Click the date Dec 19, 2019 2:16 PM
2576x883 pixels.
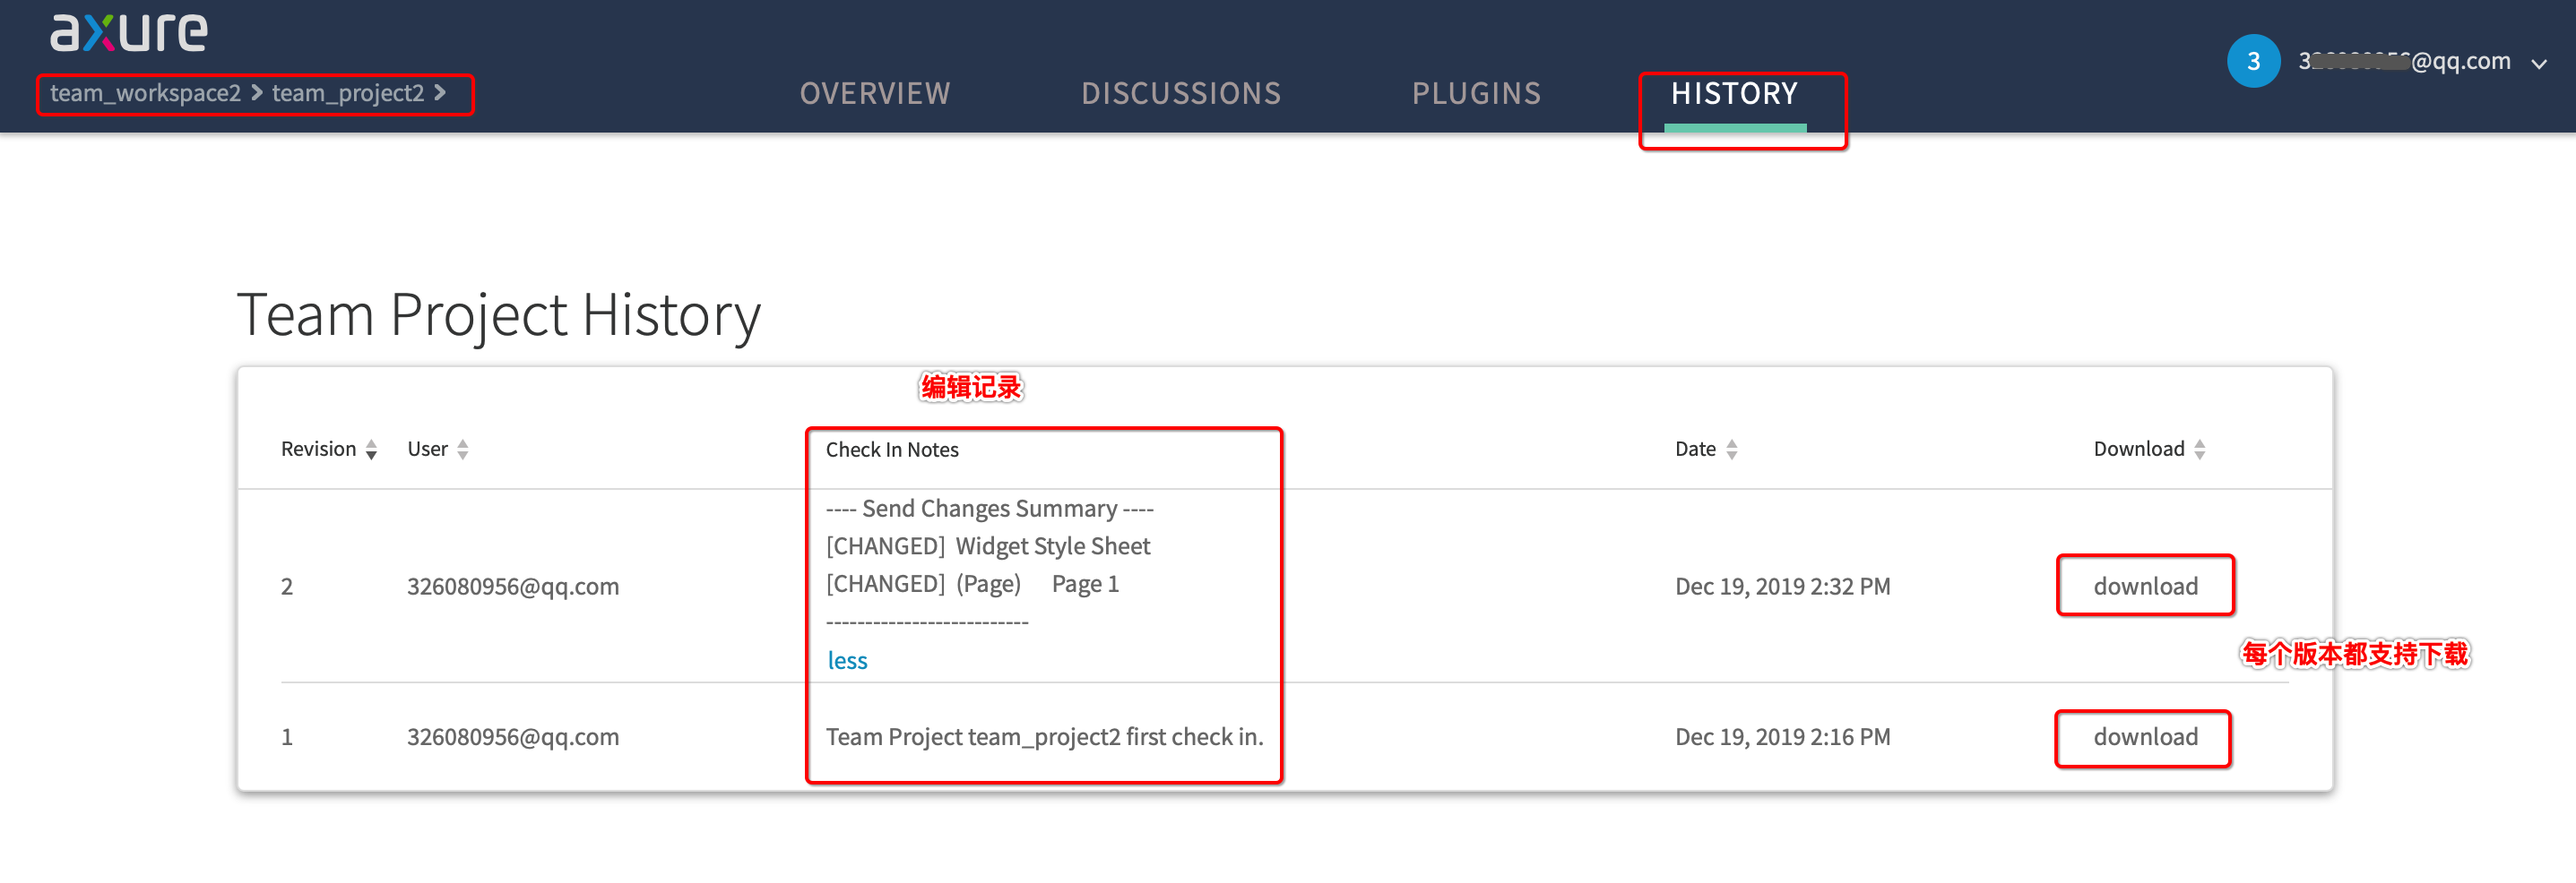1783,737
